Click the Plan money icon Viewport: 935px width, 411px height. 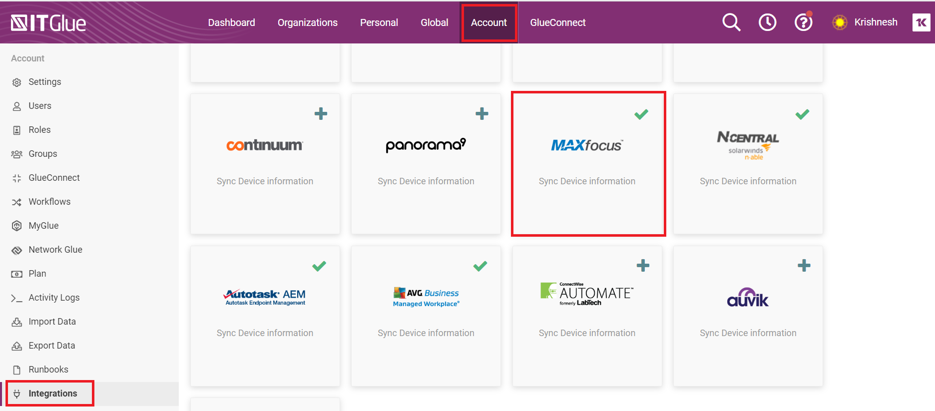click(x=17, y=274)
